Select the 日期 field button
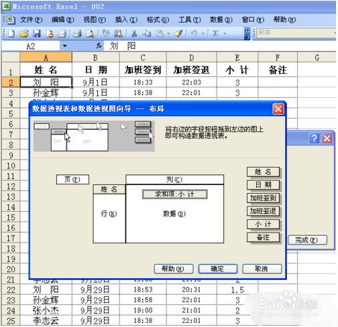Screen dimensions: 338x327 (x=263, y=185)
